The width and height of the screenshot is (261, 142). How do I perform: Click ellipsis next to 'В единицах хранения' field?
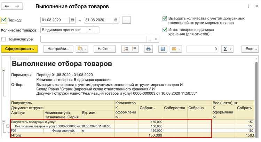(96, 30)
